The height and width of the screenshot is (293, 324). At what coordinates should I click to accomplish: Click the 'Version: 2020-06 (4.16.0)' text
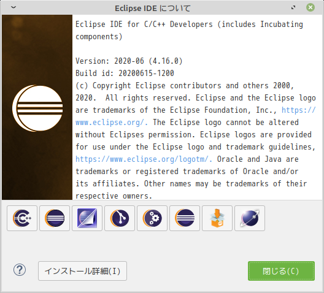(x=129, y=61)
